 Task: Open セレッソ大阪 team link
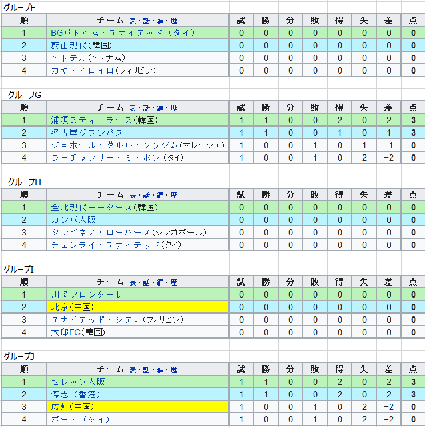point(78,381)
